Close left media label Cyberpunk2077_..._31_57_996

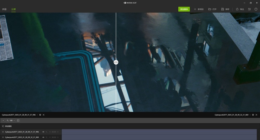44,115
